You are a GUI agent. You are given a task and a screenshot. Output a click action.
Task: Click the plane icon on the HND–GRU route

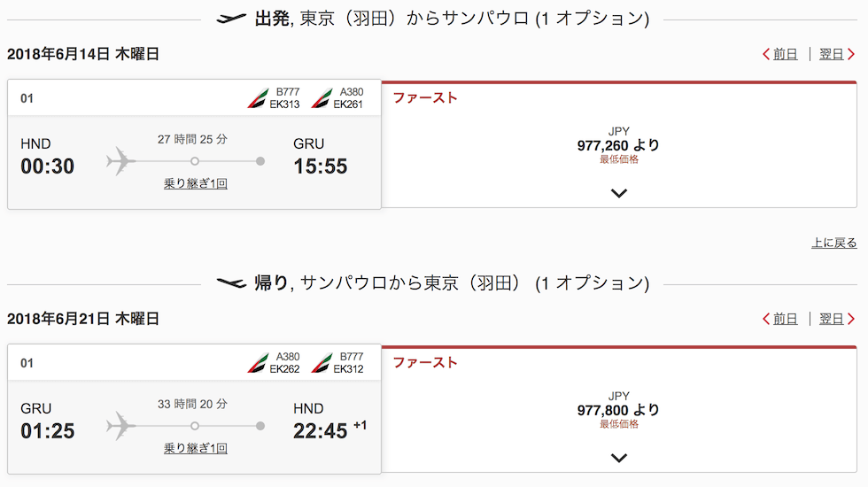click(120, 161)
